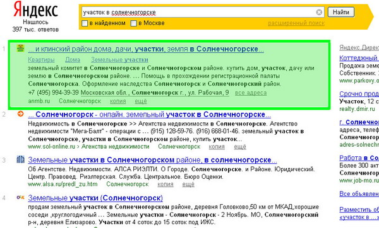Click the orange arrow favicon of sol-online result
Screen dimensions: 379x228
pos(21,113)
